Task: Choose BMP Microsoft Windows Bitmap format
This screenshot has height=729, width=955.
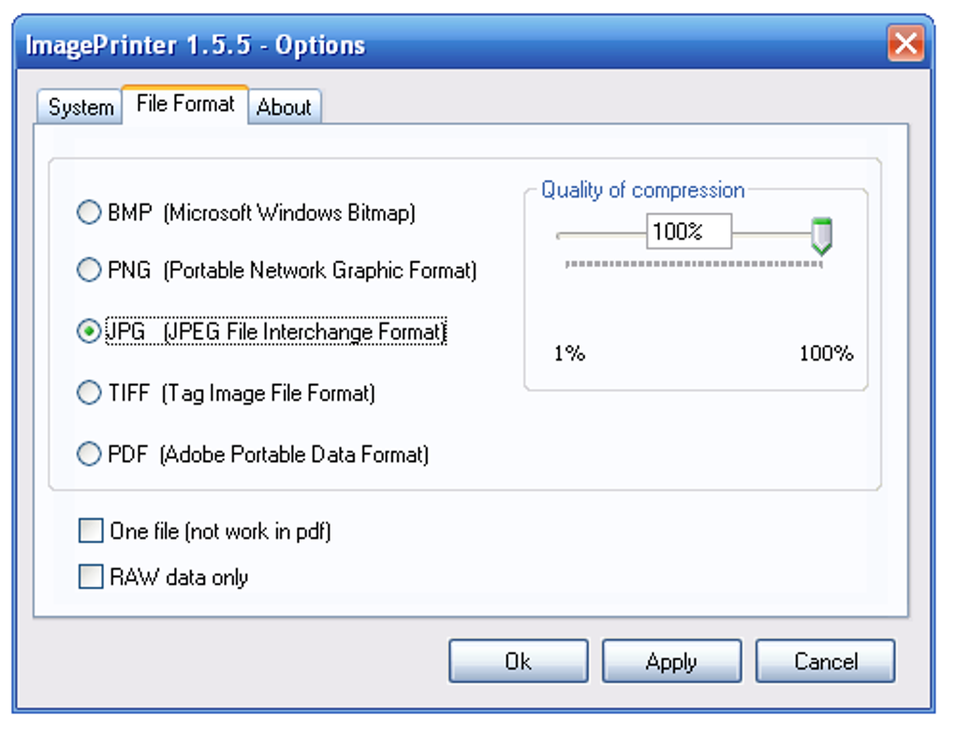Action: (x=89, y=214)
